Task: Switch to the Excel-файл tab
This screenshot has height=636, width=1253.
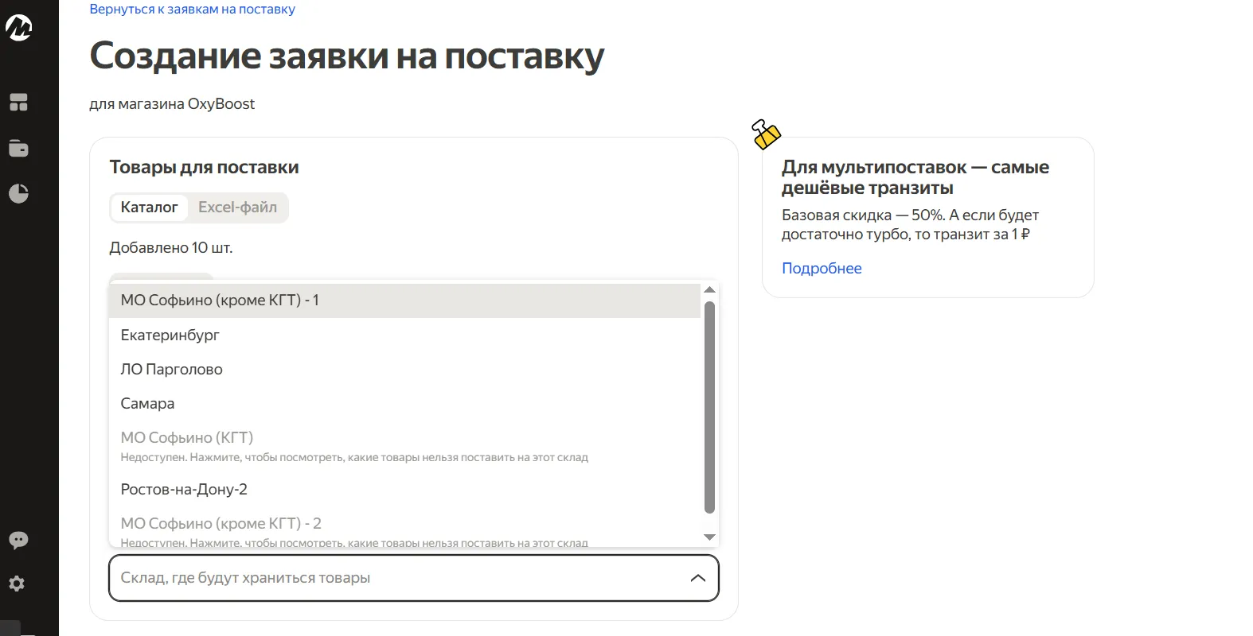Action: (x=237, y=207)
